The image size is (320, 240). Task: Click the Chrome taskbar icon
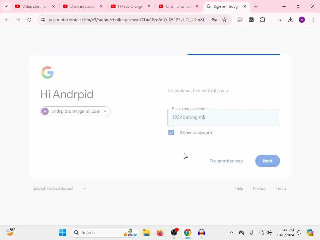point(188,232)
